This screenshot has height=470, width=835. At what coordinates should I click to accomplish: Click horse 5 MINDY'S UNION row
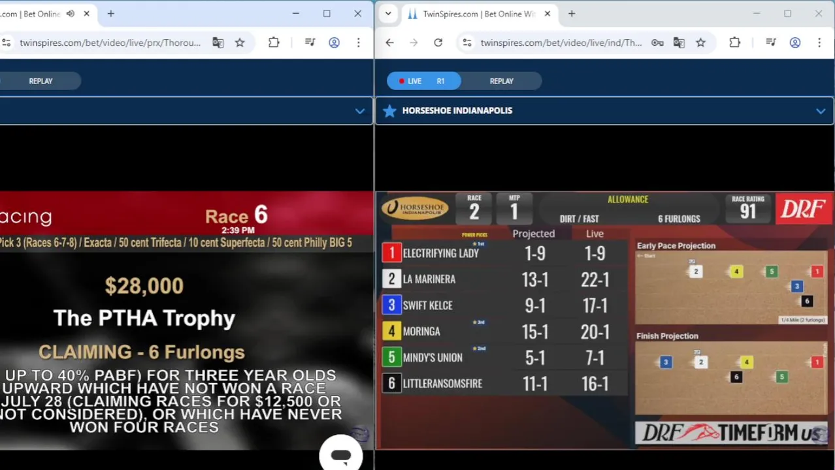(504, 358)
